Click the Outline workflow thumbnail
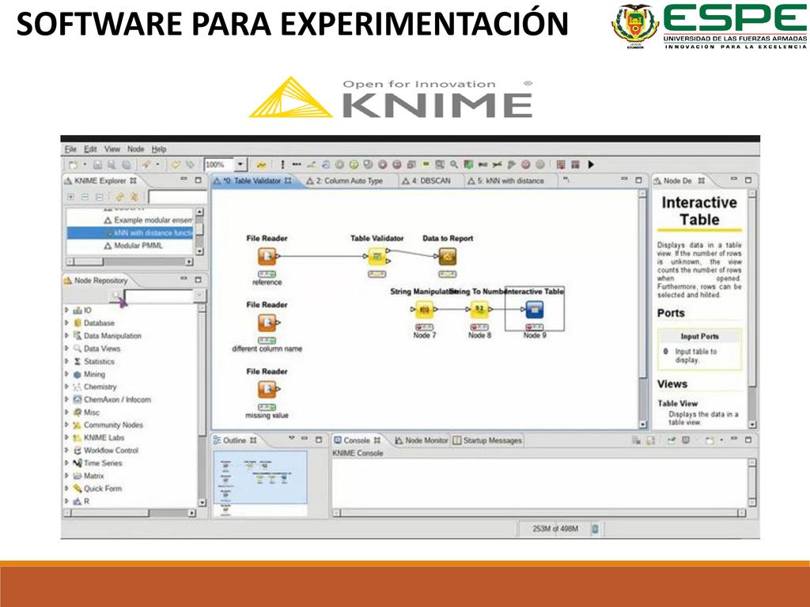This screenshot has height=607, width=810. click(260, 483)
